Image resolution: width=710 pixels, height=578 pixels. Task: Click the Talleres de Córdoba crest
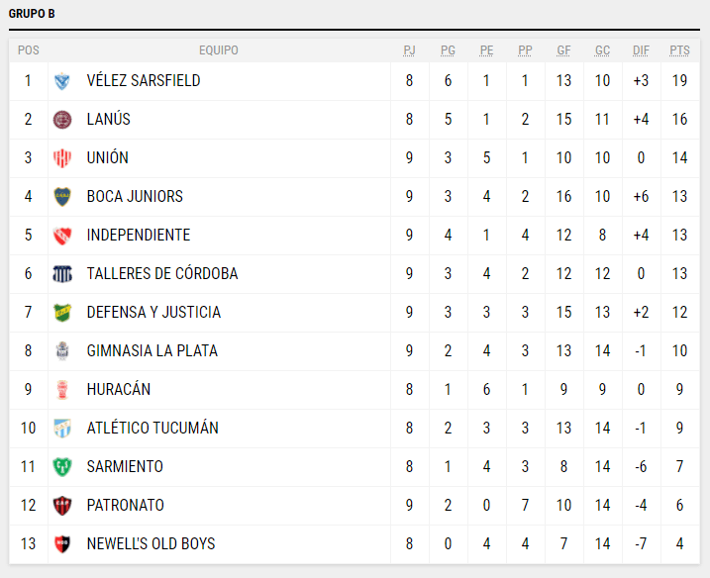click(62, 274)
